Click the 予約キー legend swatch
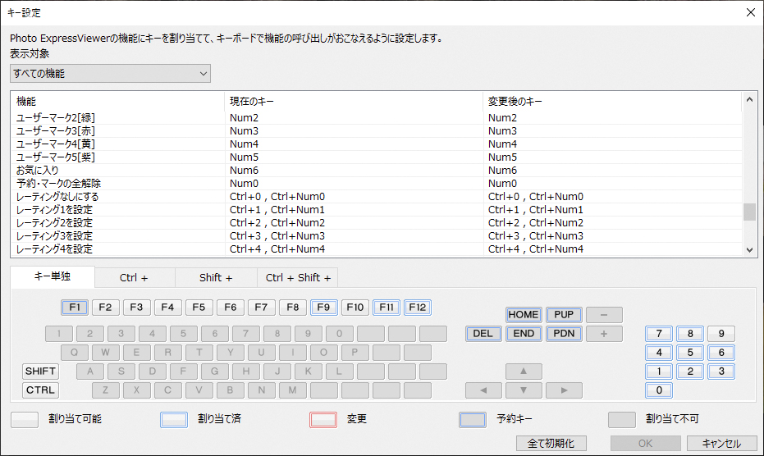The image size is (764, 456). click(473, 419)
